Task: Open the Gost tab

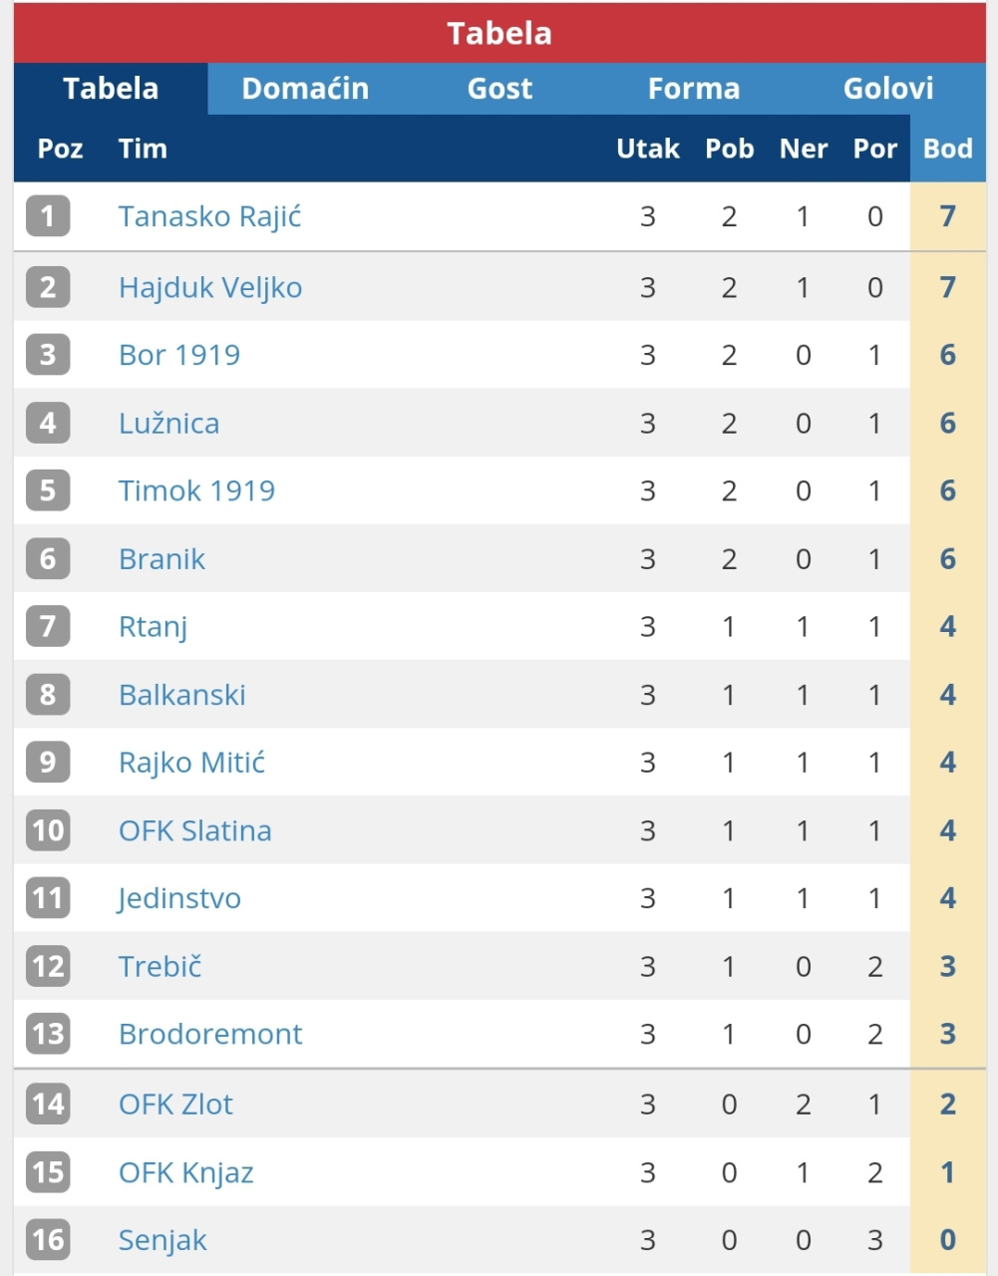Action: [499, 89]
